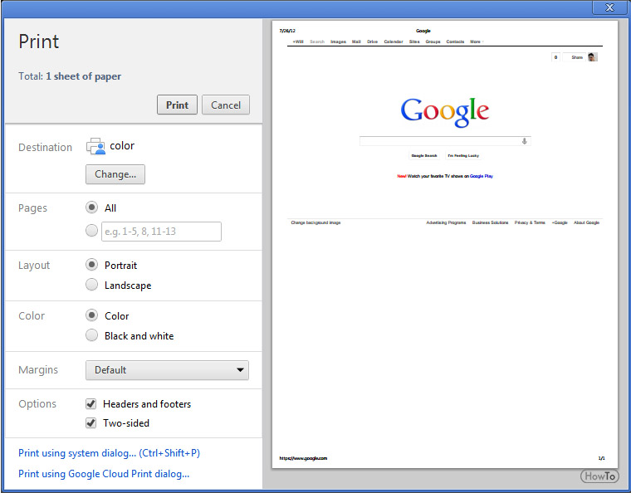Screen dimensions: 631x493
Task: Open Print using system dialog link
Action: click(109, 453)
